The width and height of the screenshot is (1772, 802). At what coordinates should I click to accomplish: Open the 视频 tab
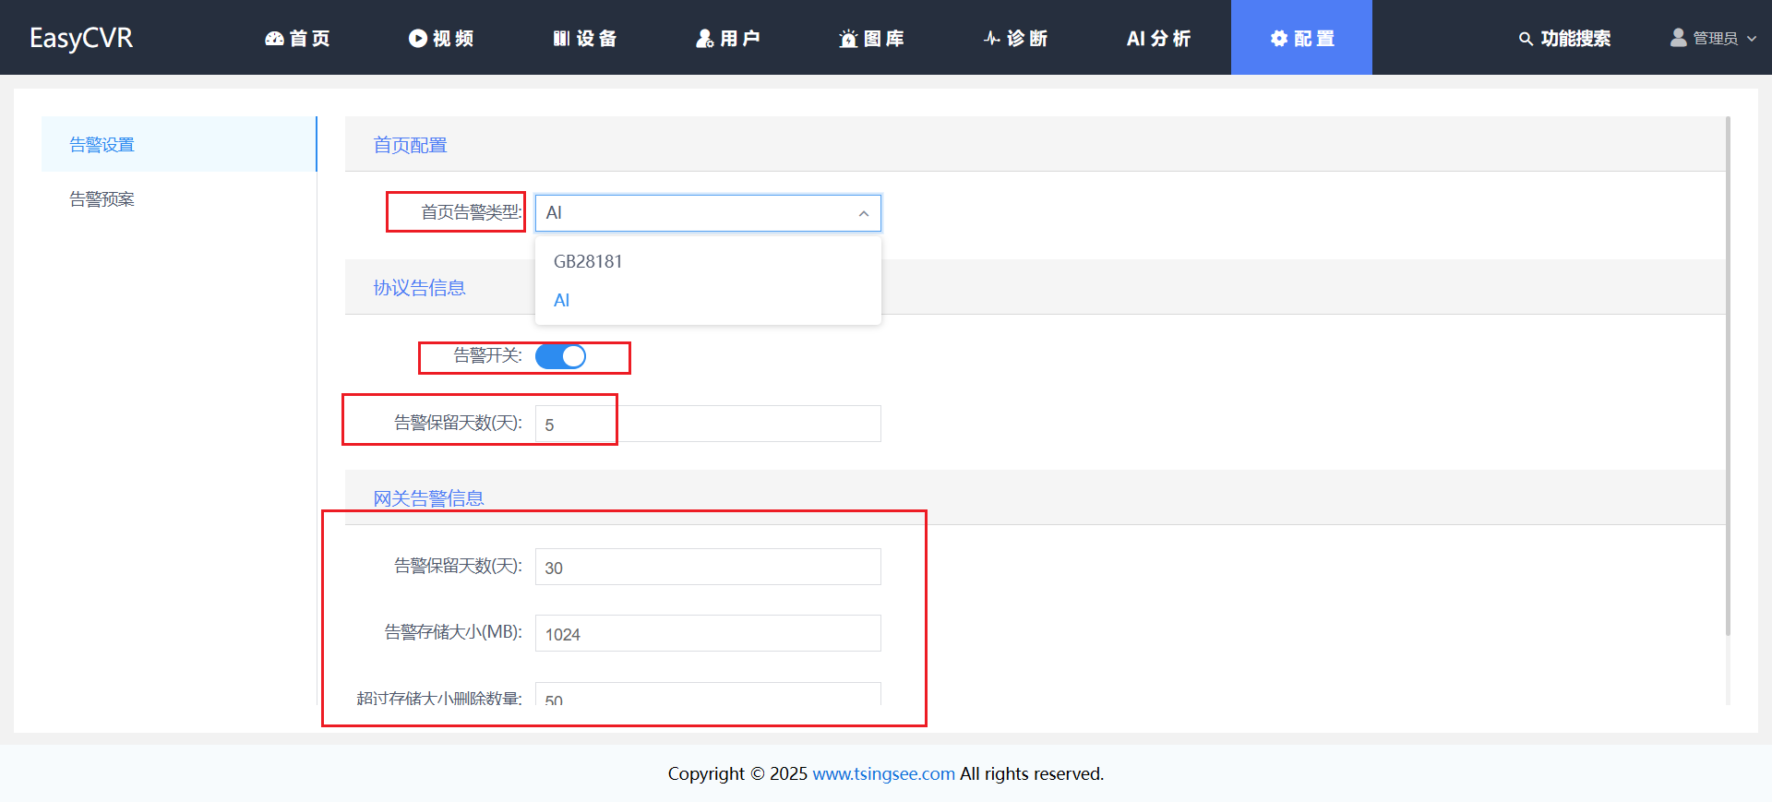[x=441, y=38]
